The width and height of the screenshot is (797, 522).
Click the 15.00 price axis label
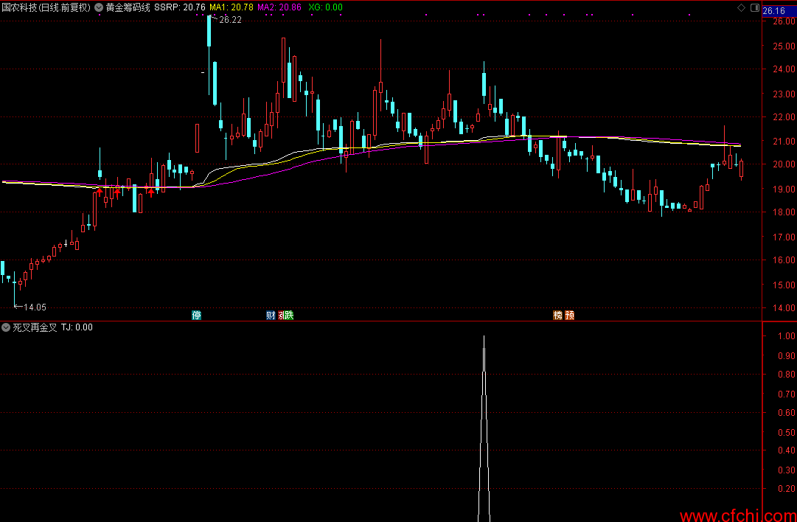click(x=784, y=285)
